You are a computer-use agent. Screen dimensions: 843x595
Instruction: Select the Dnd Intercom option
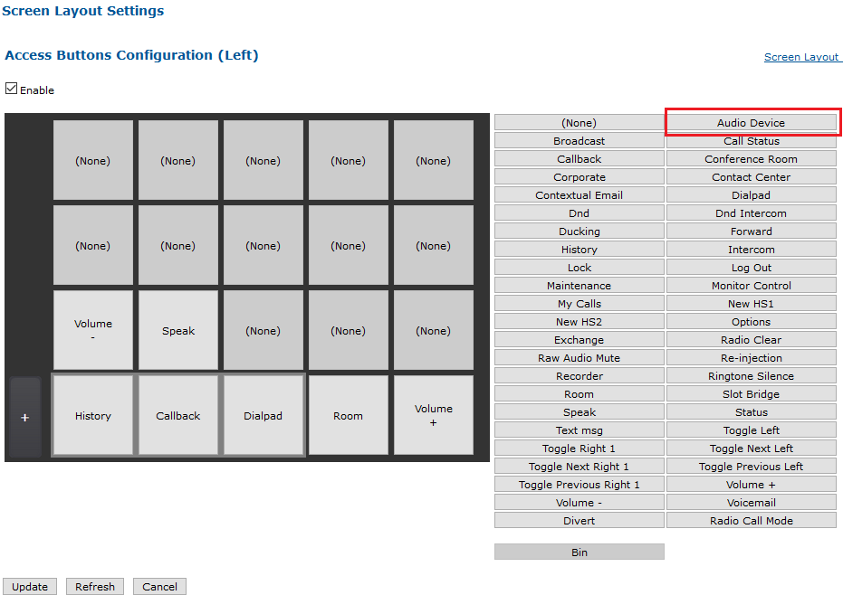(751, 213)
